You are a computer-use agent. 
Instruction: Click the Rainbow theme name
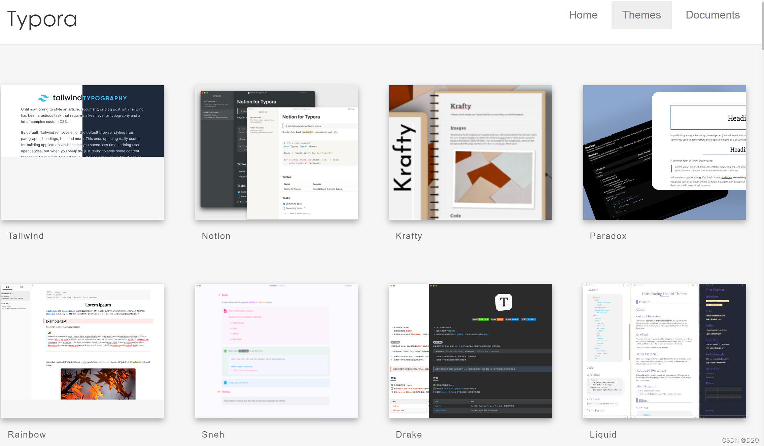27,435
